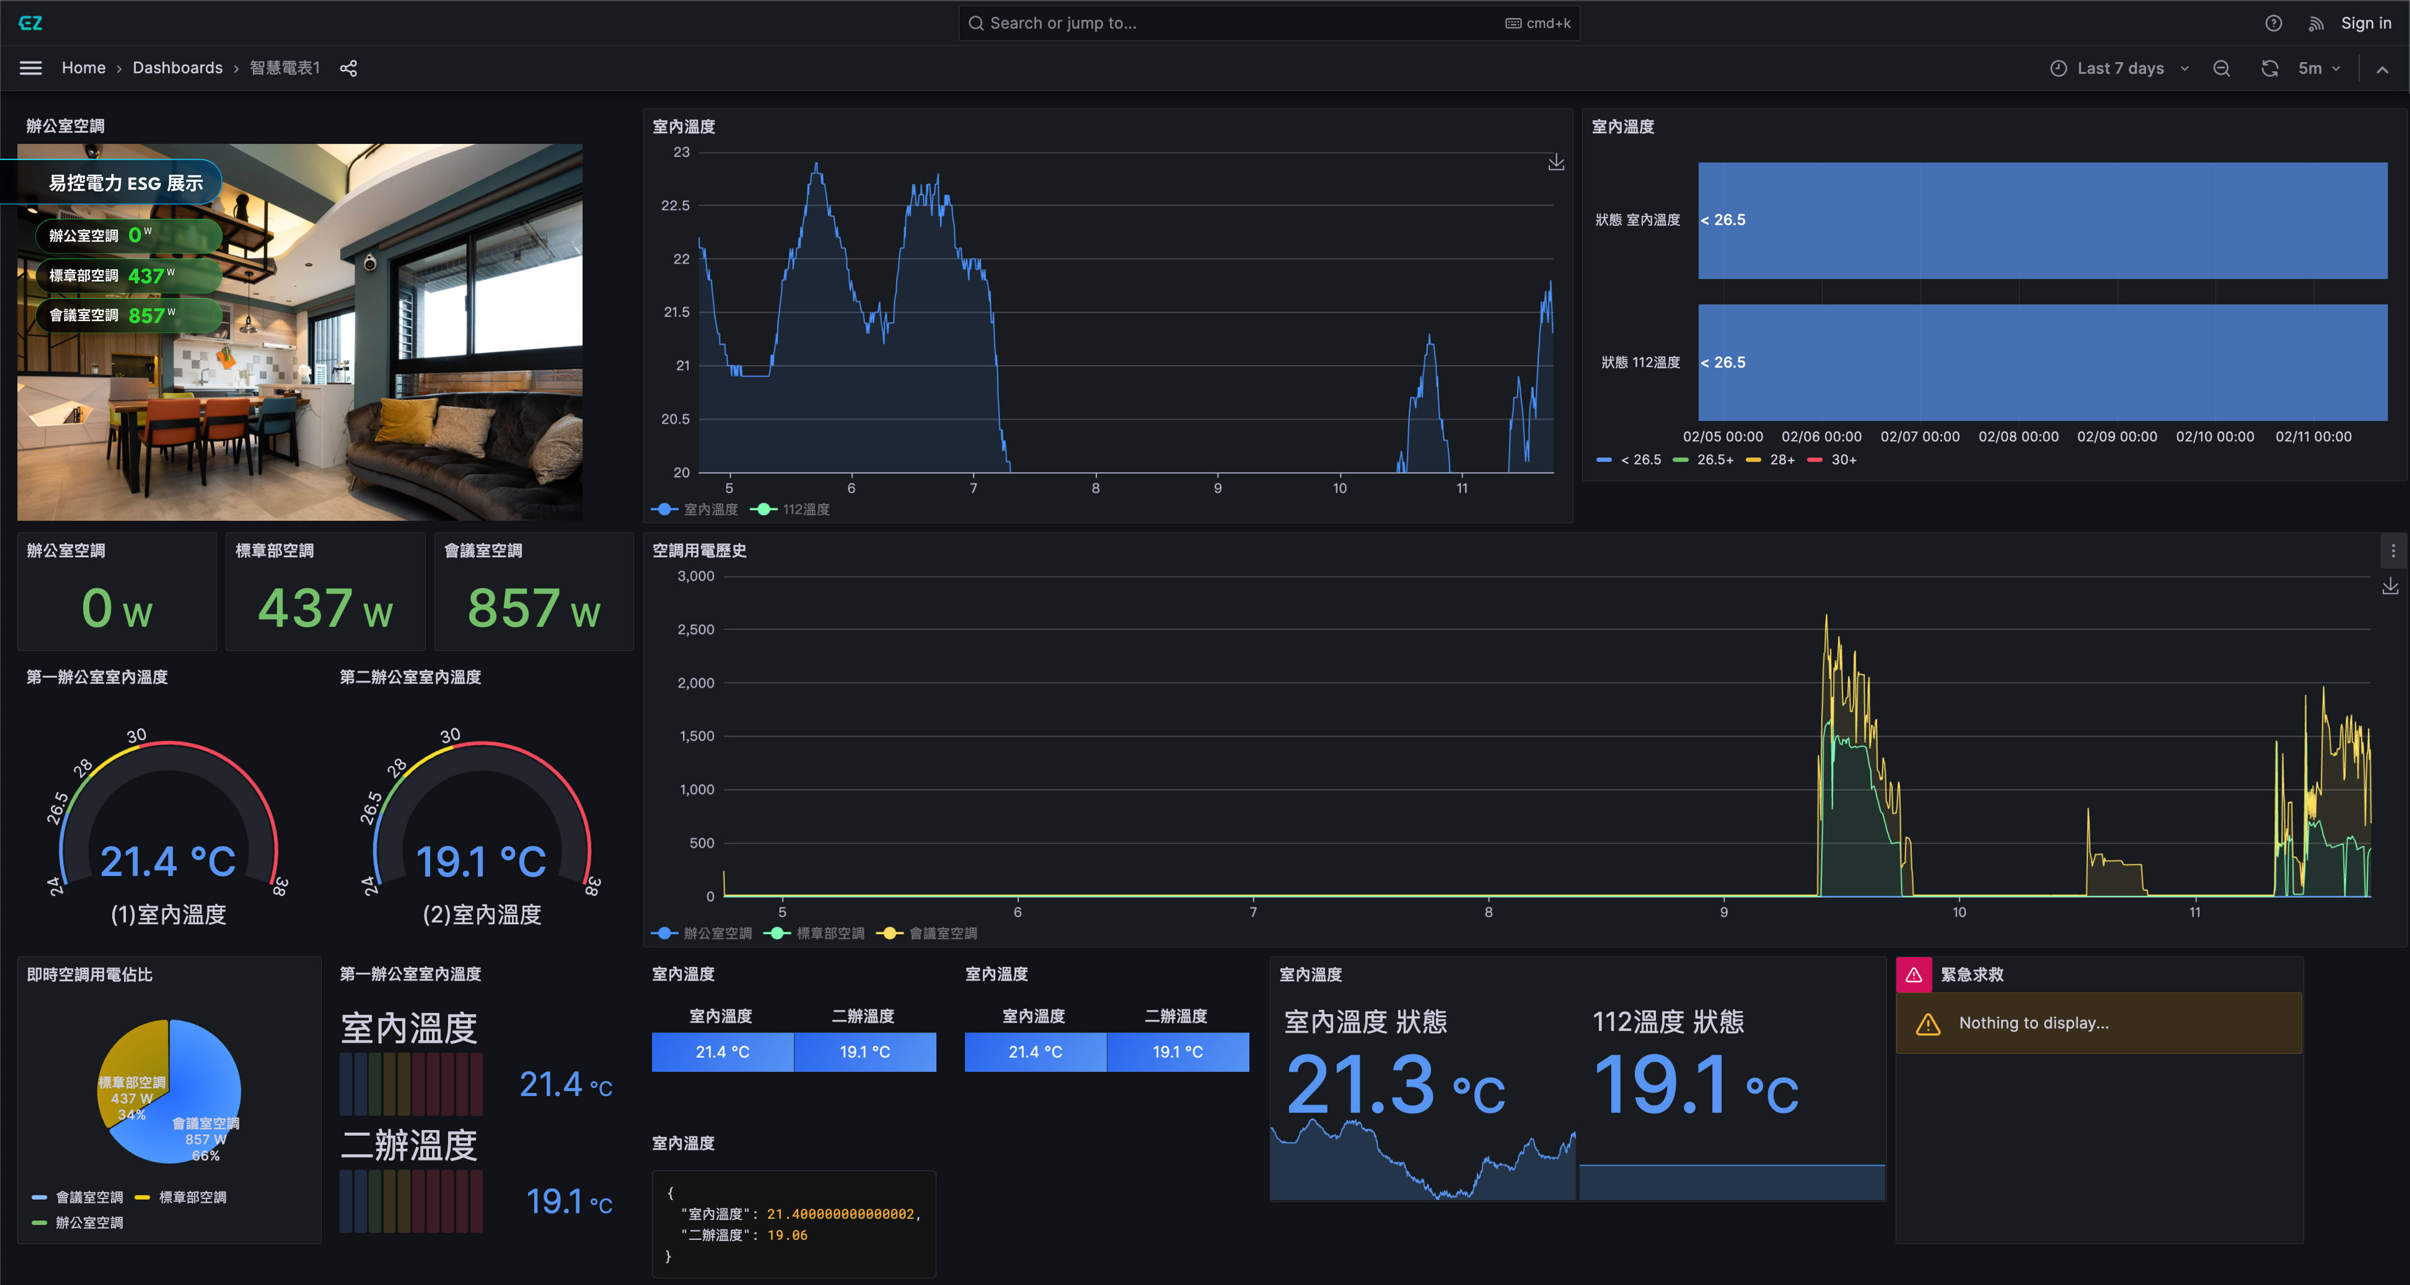Screen dimensions: 2410x1285
Task: Open the Last 7 days time picker
Action: tap(2119, 68)
